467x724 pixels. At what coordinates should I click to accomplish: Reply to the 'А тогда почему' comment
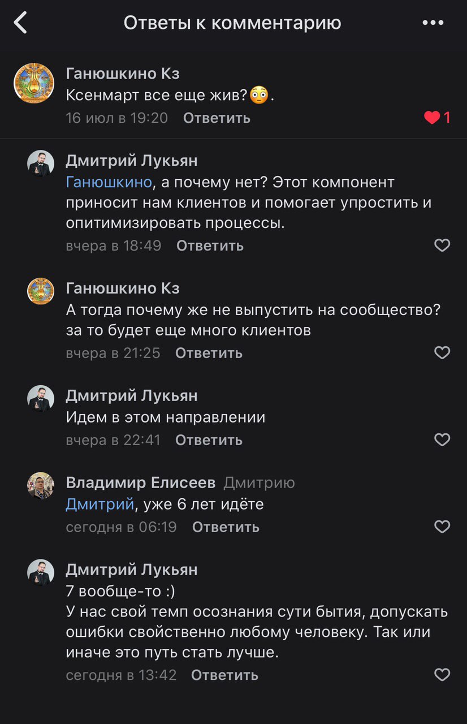(209, 353)
